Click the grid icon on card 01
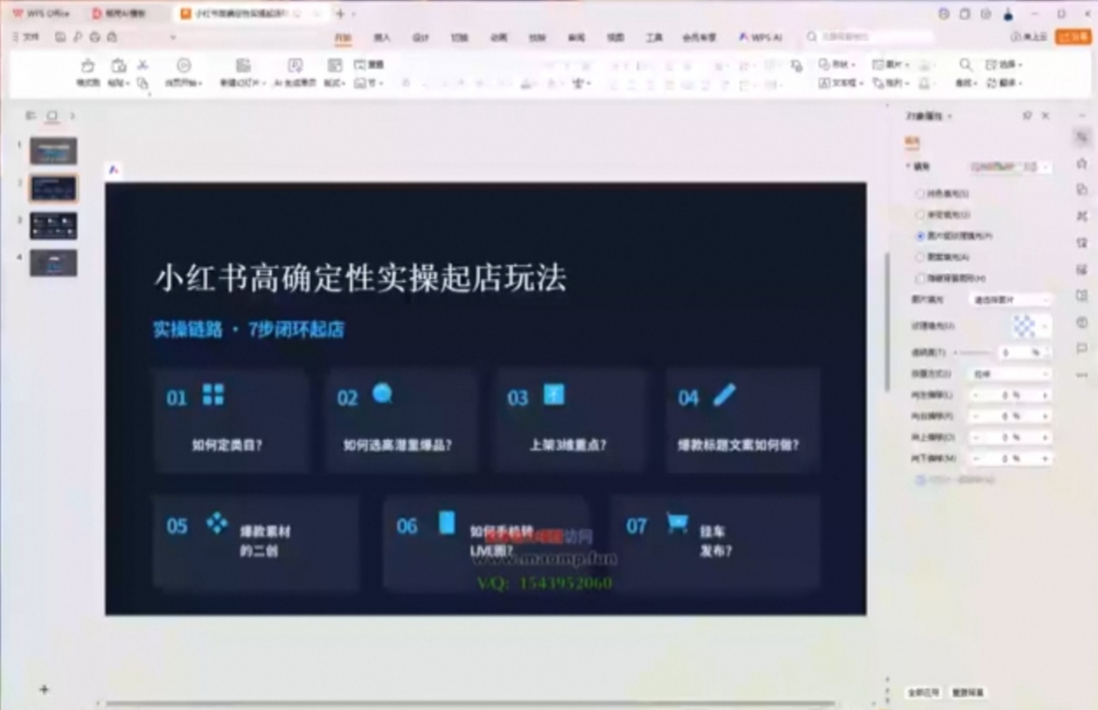This screenshot has height=710, width=1098. [213, 394]
